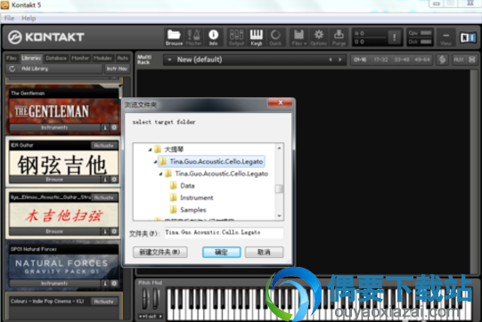Switch to the Database tab
This screenshot has height=322, width=482.
(x=56, y=58)
